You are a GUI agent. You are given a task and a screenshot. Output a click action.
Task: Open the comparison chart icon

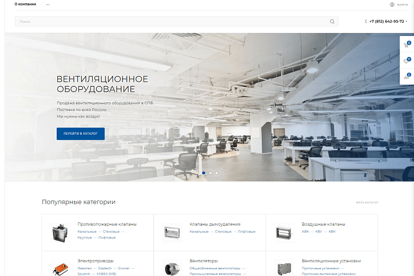point(406,77)
